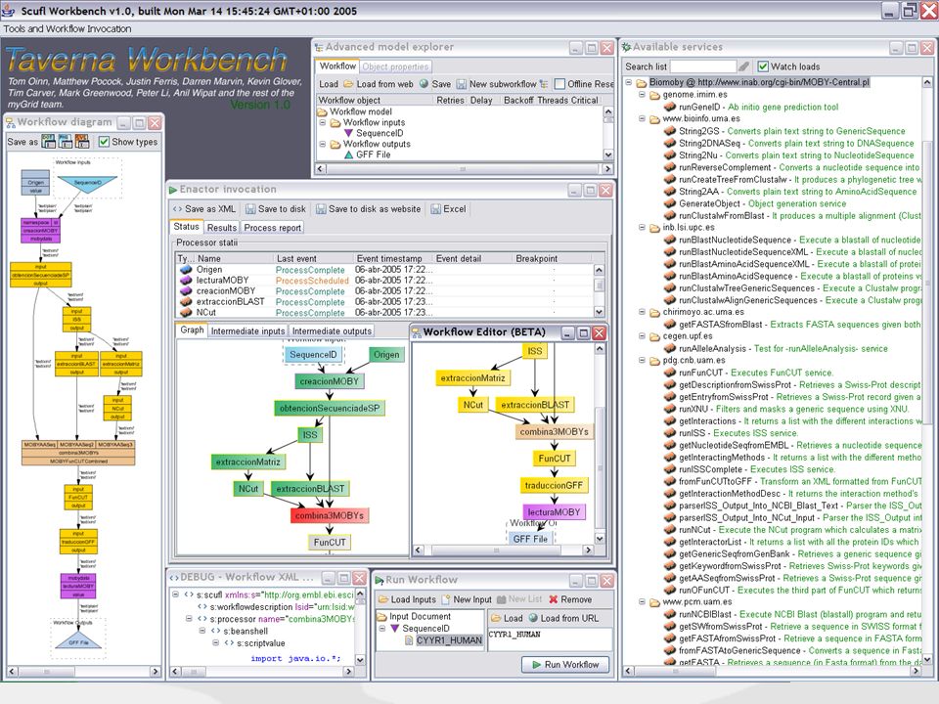Click the Run Workflow button
The width and height of the screenshot is (939, 704).
pos(565,665)
